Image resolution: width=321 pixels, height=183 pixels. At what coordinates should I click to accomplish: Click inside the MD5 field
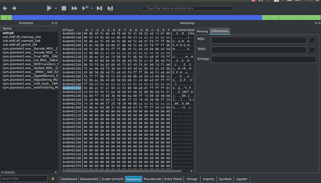click(259, 40)
